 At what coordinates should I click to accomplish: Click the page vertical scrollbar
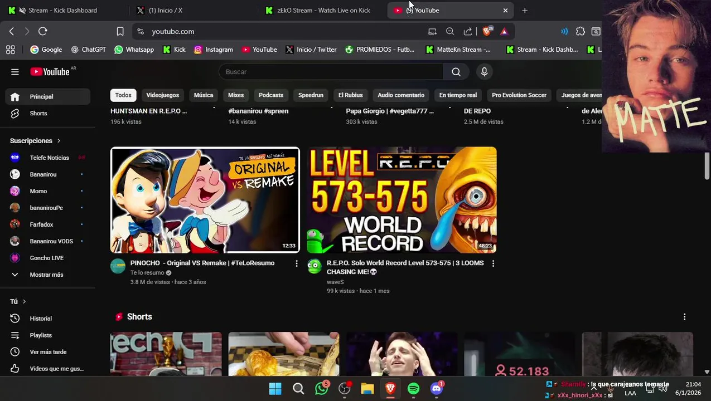pyautogui.click(x=707, y=167)
